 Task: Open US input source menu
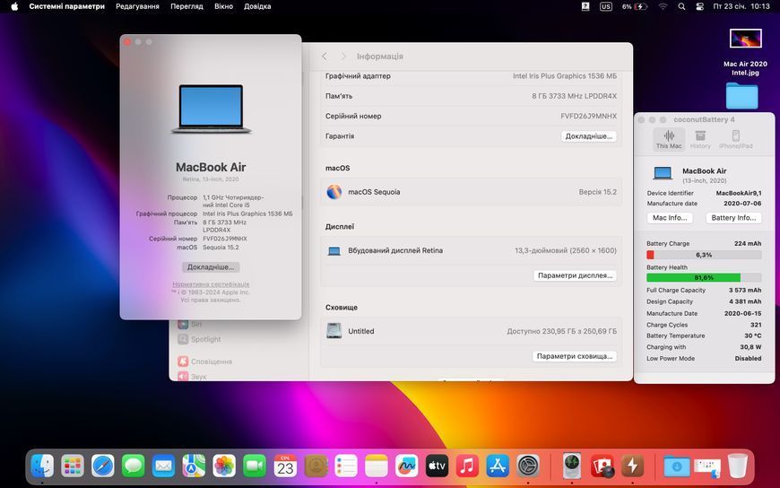tap(606, 6)
